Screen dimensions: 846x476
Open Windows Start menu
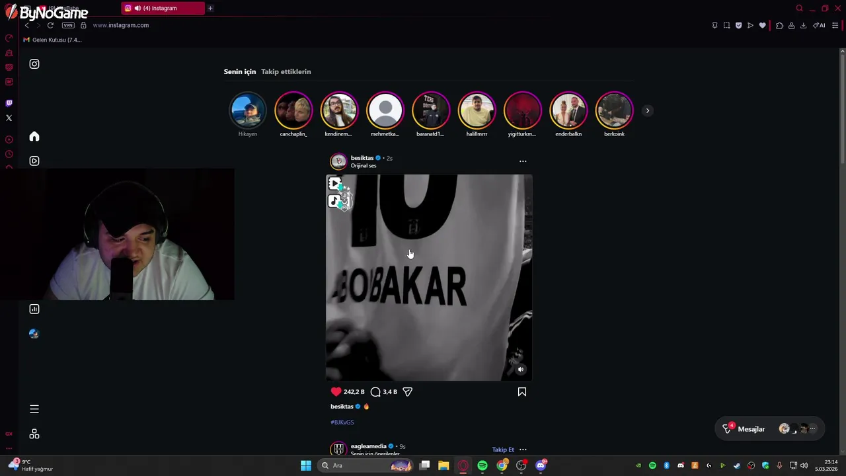coord(306,465)
